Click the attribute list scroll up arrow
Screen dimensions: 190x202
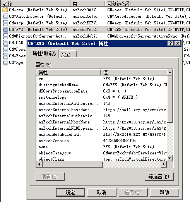(169, 72)
